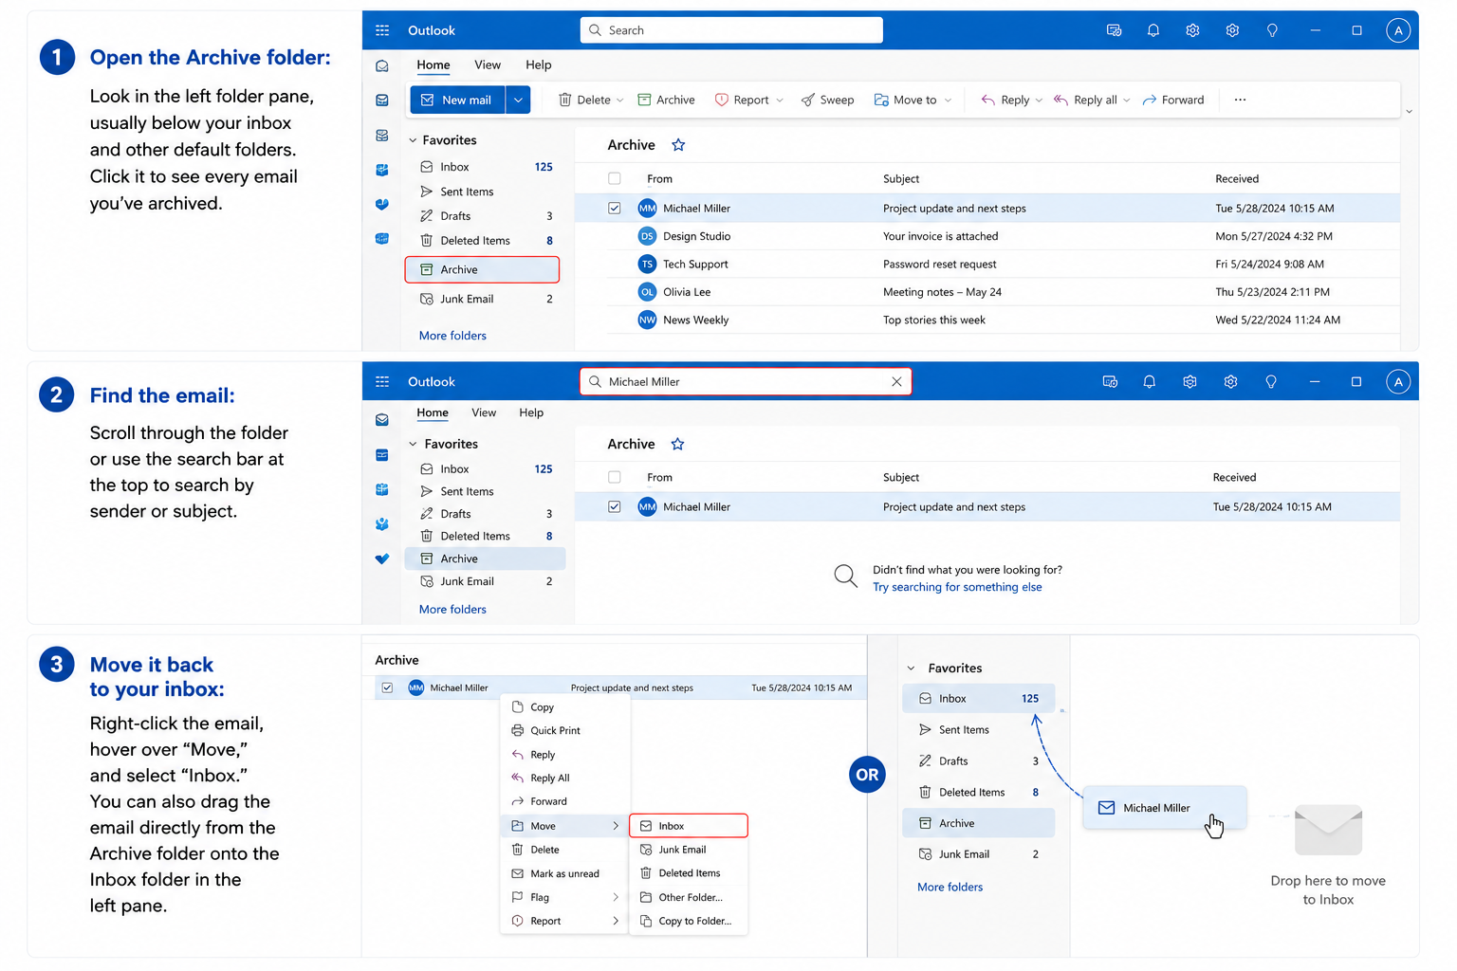Screen dimensions: 1457x971
Task: Open the View tab in step 1 window
Action: [x=488, y=64]
